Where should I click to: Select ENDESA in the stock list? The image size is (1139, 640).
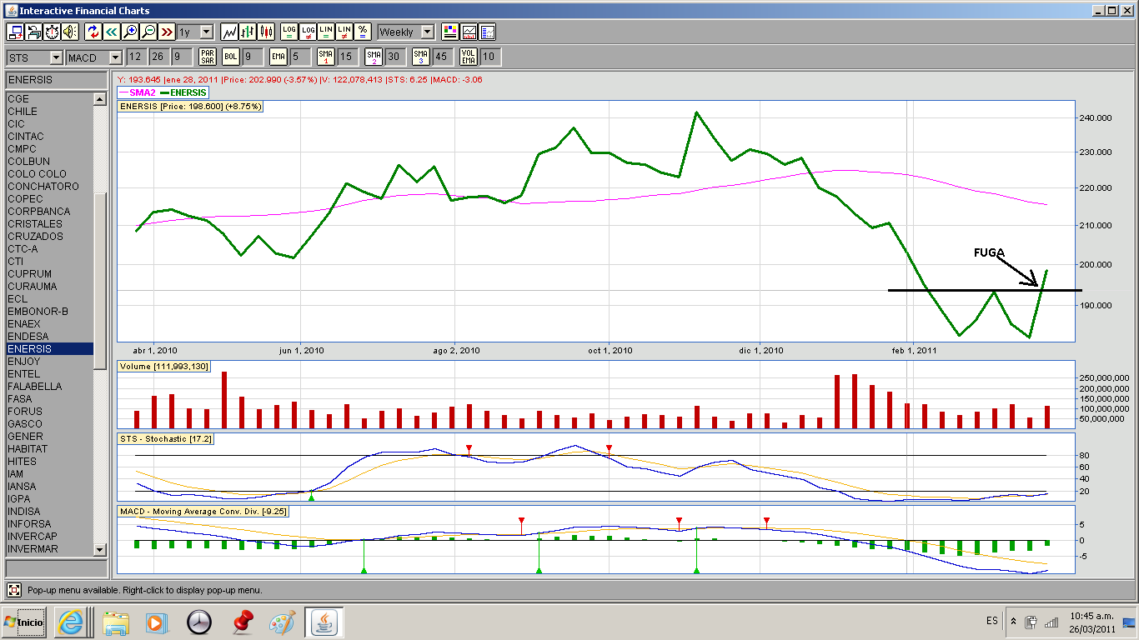tap(28, 337)
